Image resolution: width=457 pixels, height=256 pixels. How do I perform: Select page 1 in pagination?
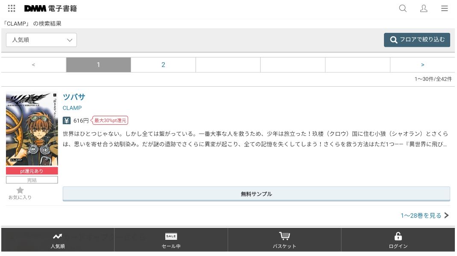98,65
